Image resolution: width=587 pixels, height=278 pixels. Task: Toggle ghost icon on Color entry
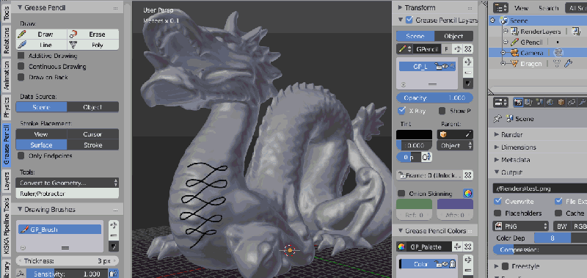pyautogui.click(x=452, y=264)
